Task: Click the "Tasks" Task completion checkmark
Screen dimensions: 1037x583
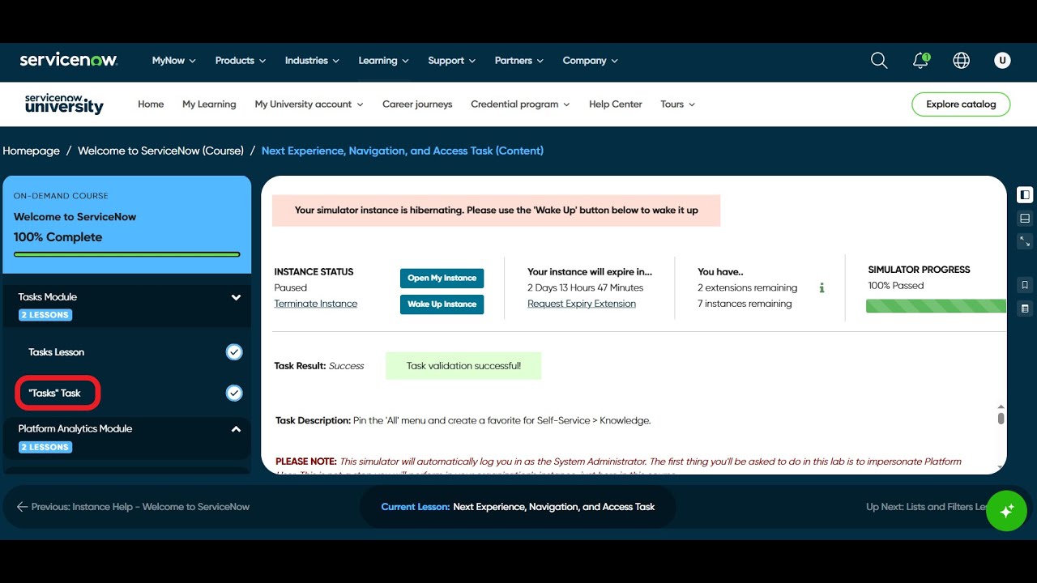Action: click(234, 393)
